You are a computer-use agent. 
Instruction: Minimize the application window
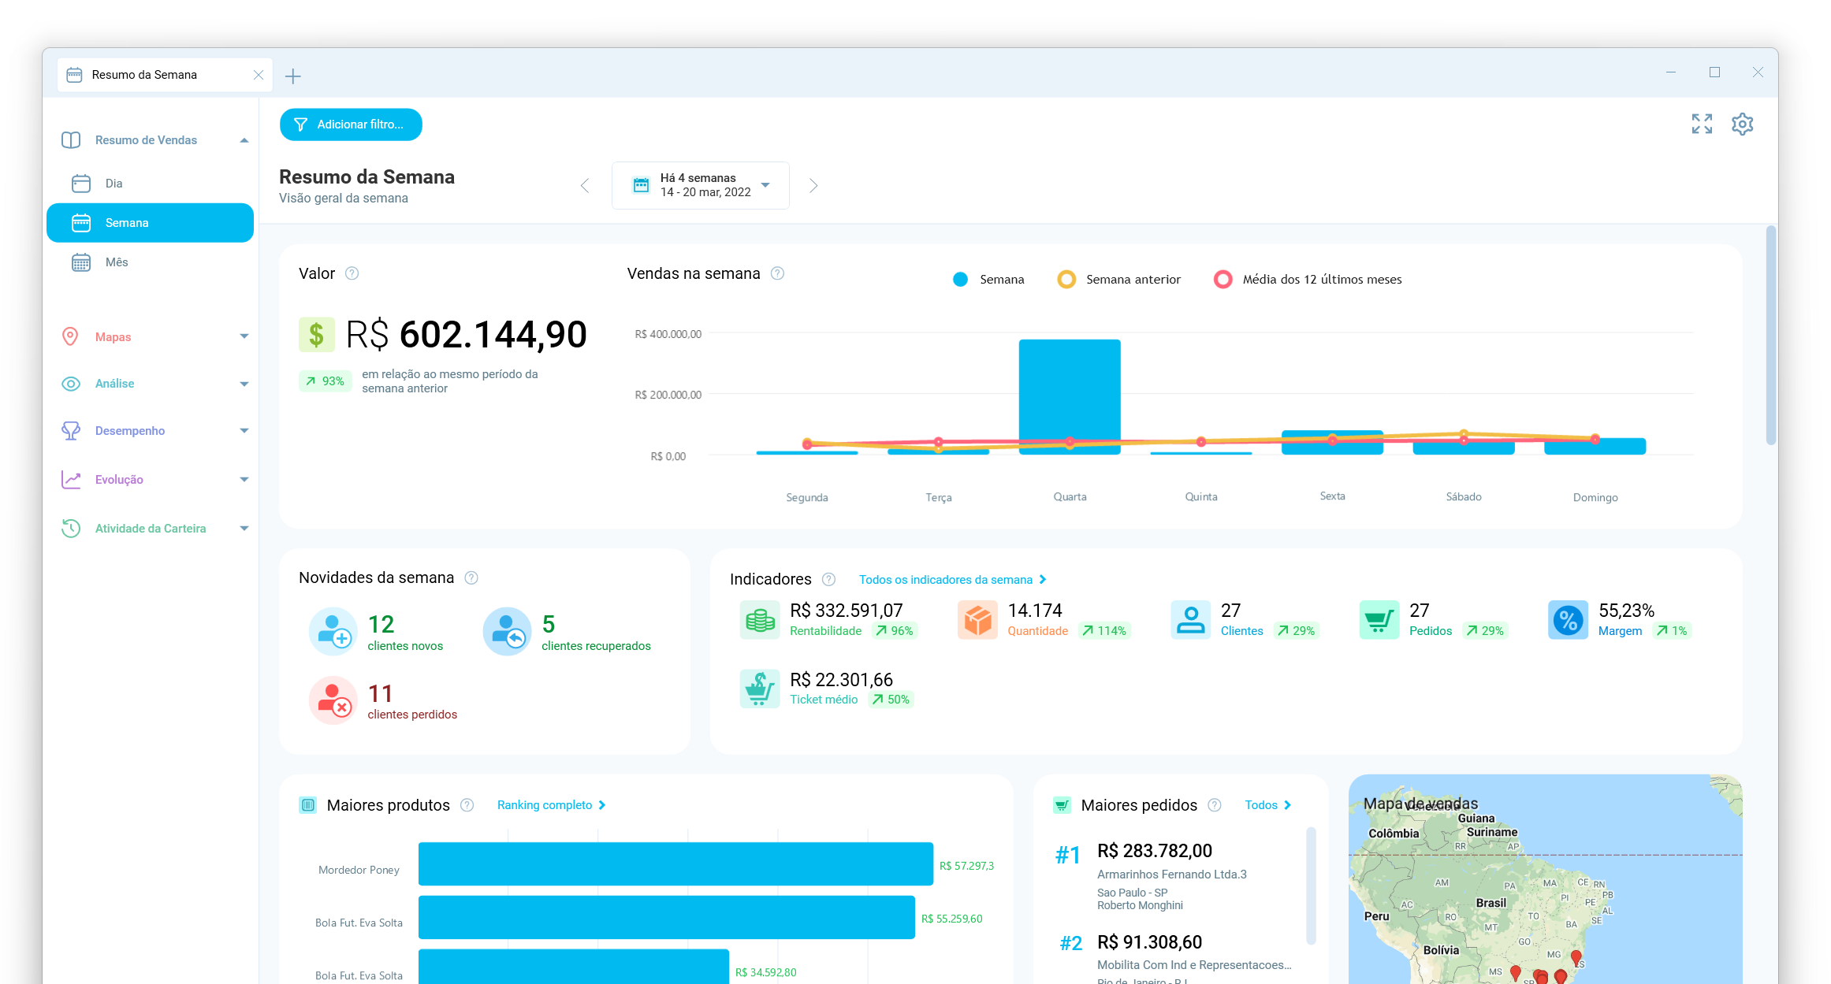click(x=1670, y=72)
